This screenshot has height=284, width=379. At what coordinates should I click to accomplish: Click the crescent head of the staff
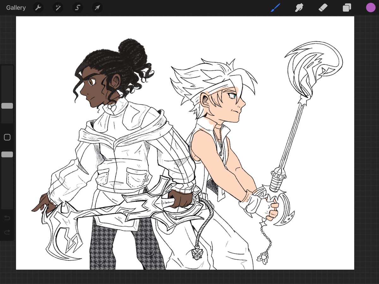[x=313, y=68]
